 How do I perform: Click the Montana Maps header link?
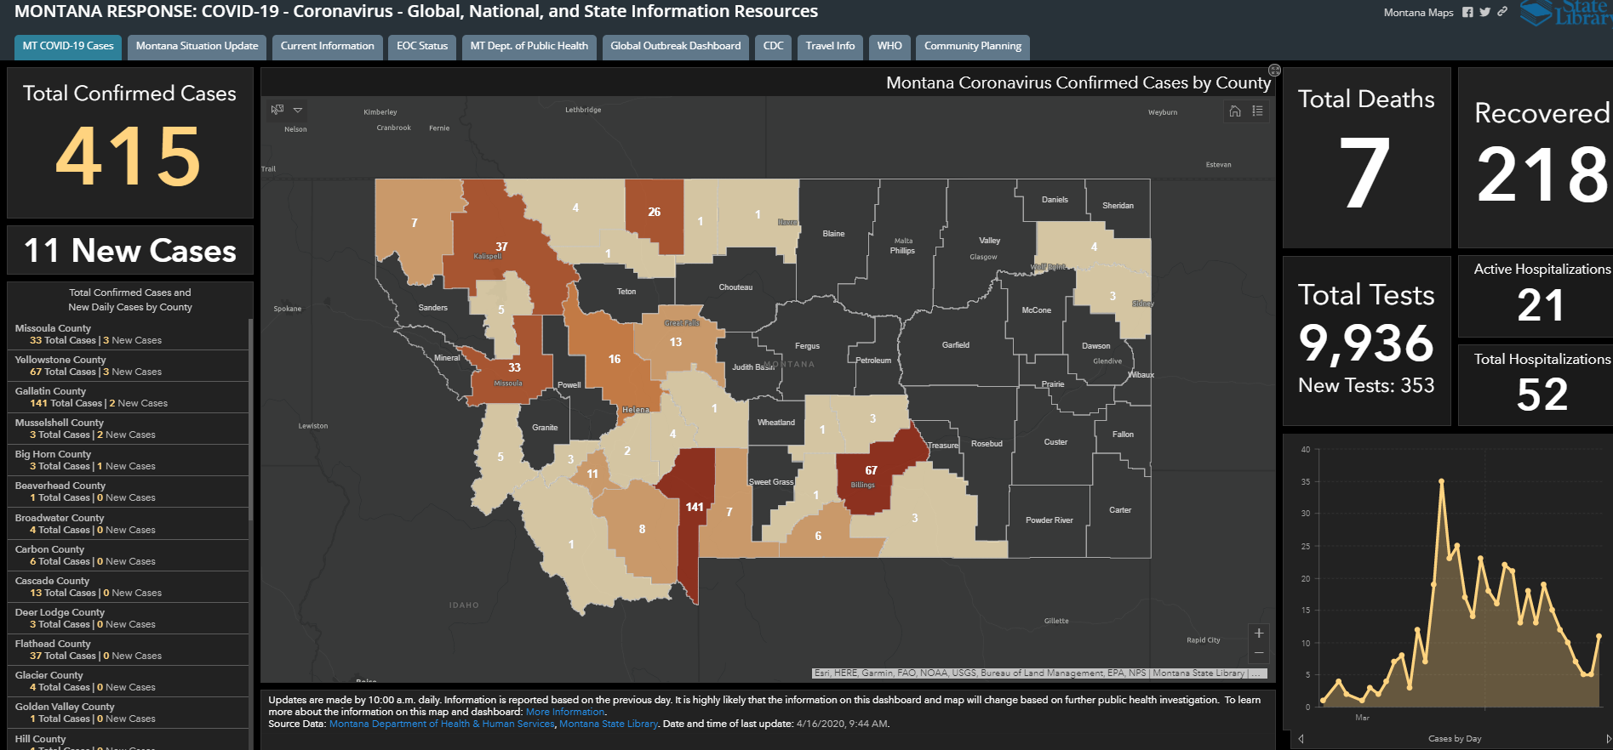pyautogui.click(x=1418, y=13)
